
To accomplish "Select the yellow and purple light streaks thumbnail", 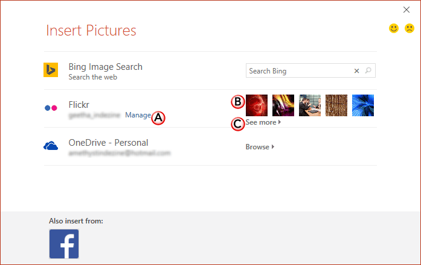I will (283, 105).
